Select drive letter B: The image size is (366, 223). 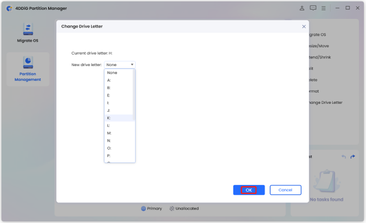119,88
